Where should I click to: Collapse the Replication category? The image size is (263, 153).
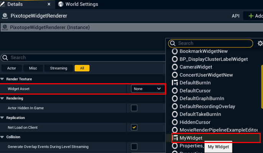click(x=2, y=118)
